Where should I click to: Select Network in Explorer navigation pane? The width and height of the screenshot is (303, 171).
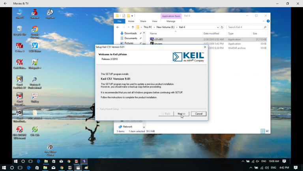coord(127,126)
